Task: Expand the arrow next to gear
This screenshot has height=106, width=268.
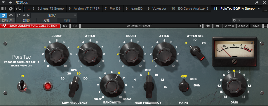Action: [x=239, y=20]
